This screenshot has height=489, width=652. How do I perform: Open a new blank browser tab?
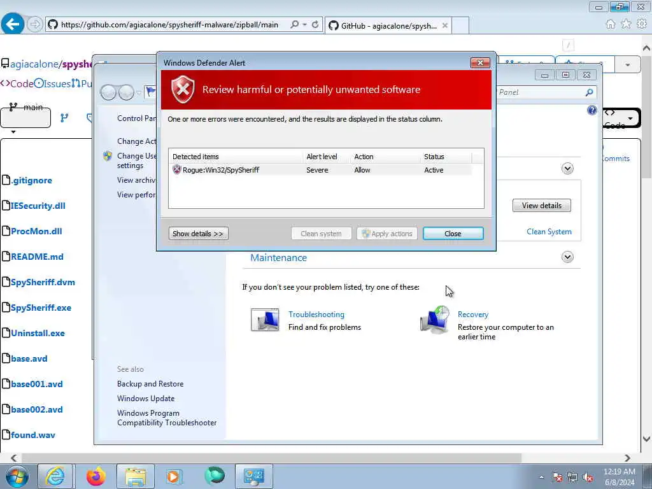click(460, 25)
